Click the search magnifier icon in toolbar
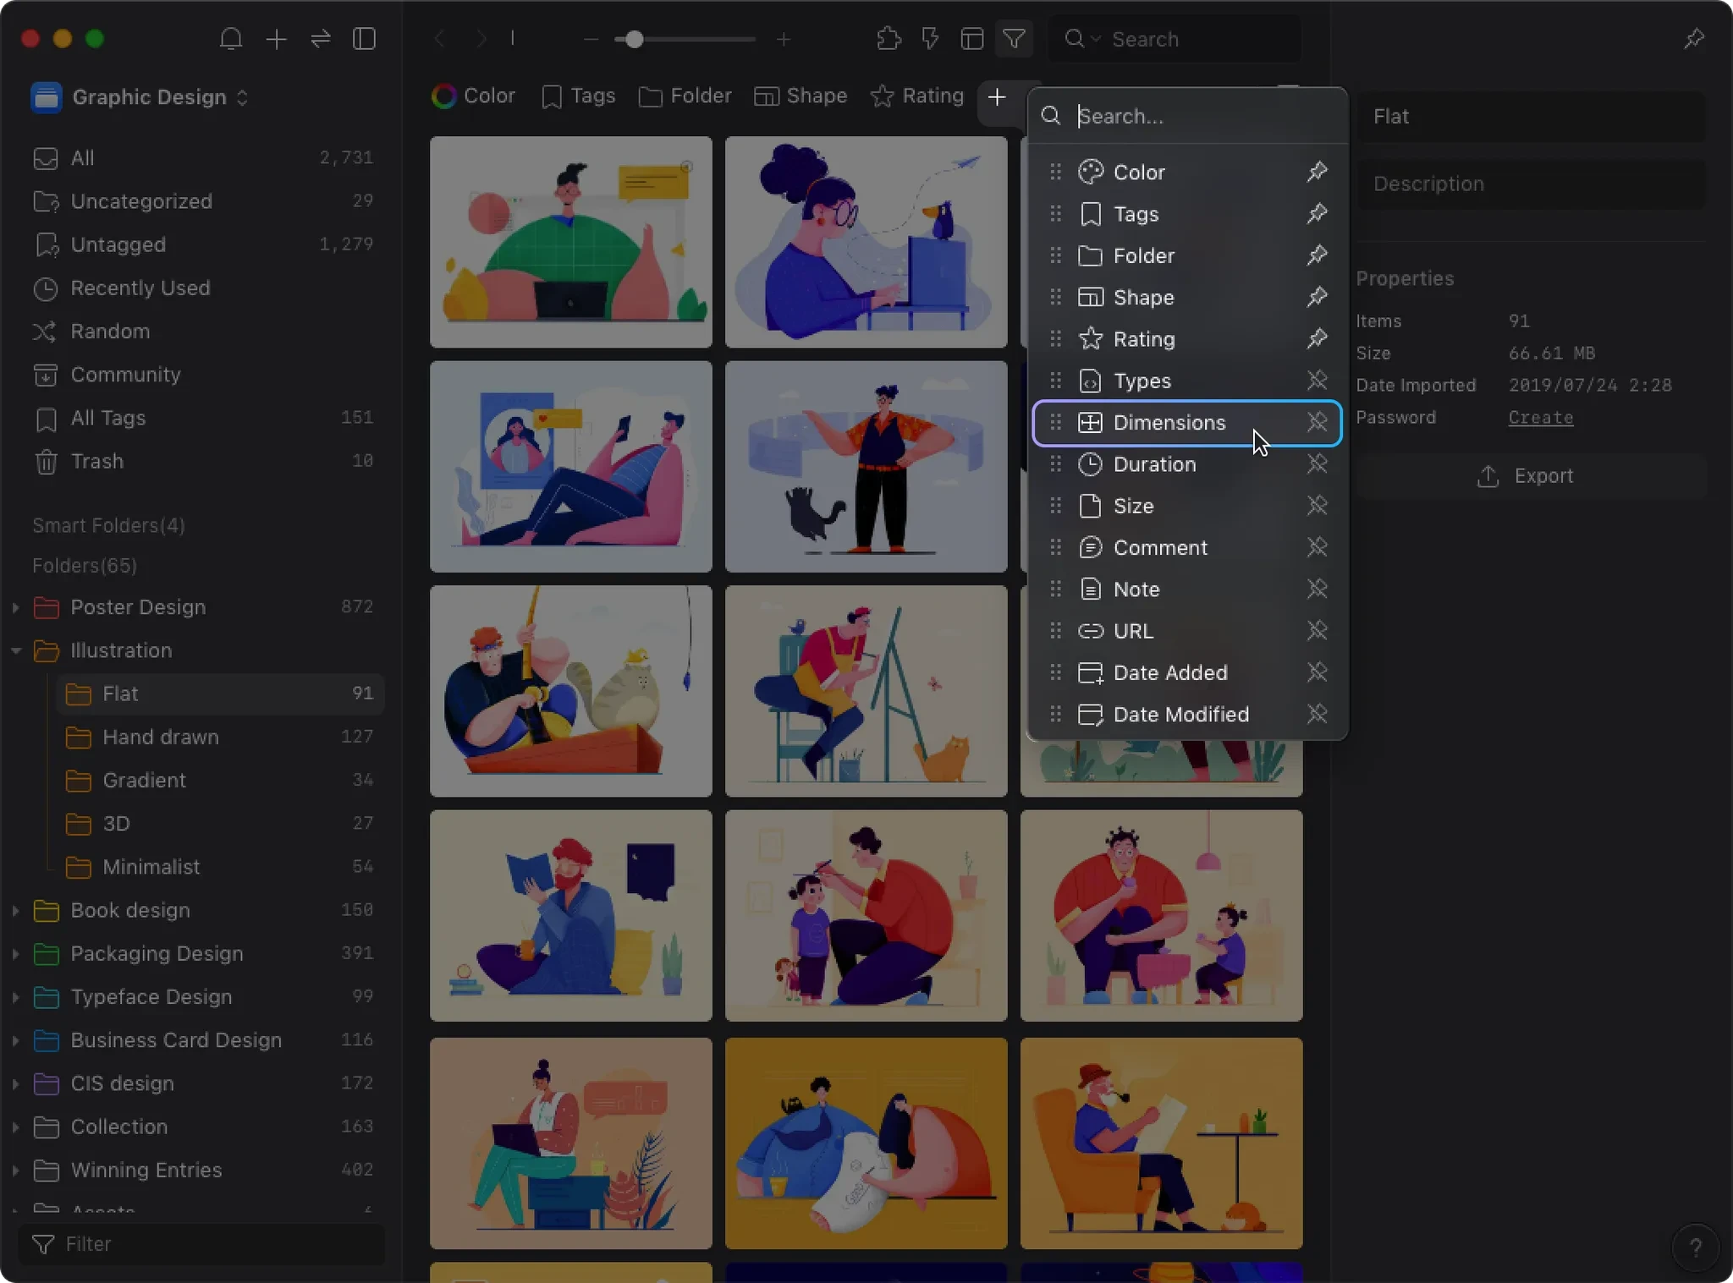This screenshot has width=1733, height=1283. (x=1075, y=39)
